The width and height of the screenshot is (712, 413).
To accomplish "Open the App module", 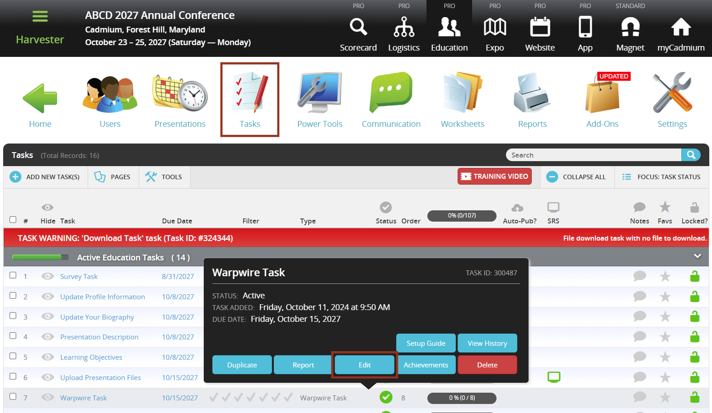I will (585, 34).
